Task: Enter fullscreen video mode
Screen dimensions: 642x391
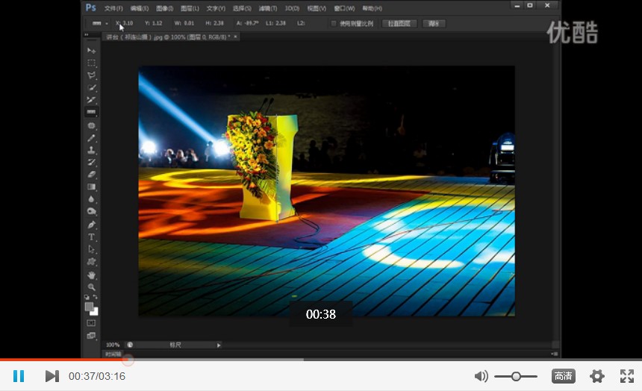Action: tap(627, 376)
